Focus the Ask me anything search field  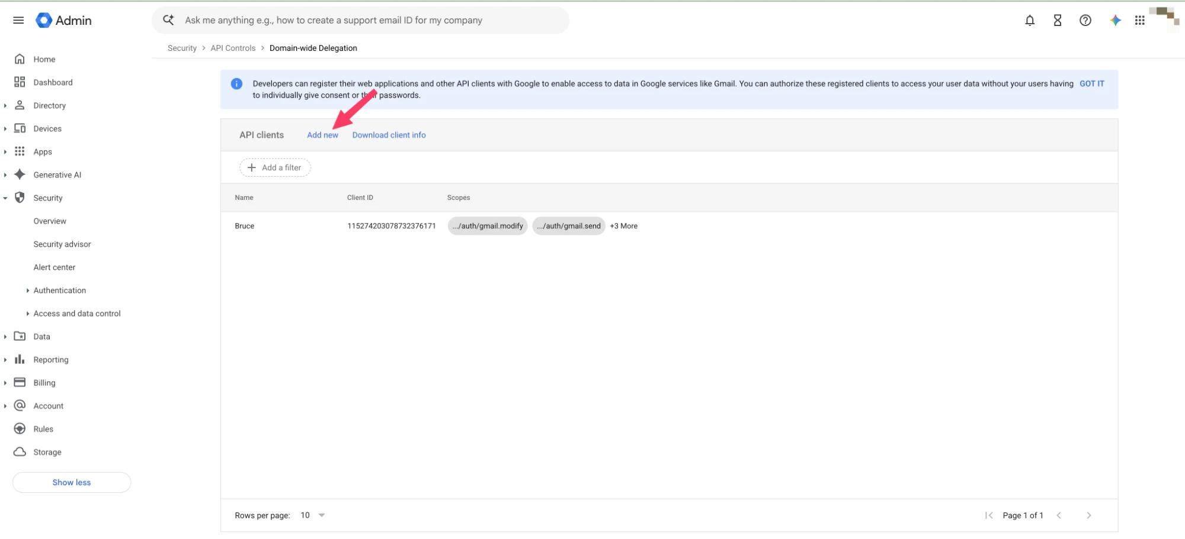[361, 20]
